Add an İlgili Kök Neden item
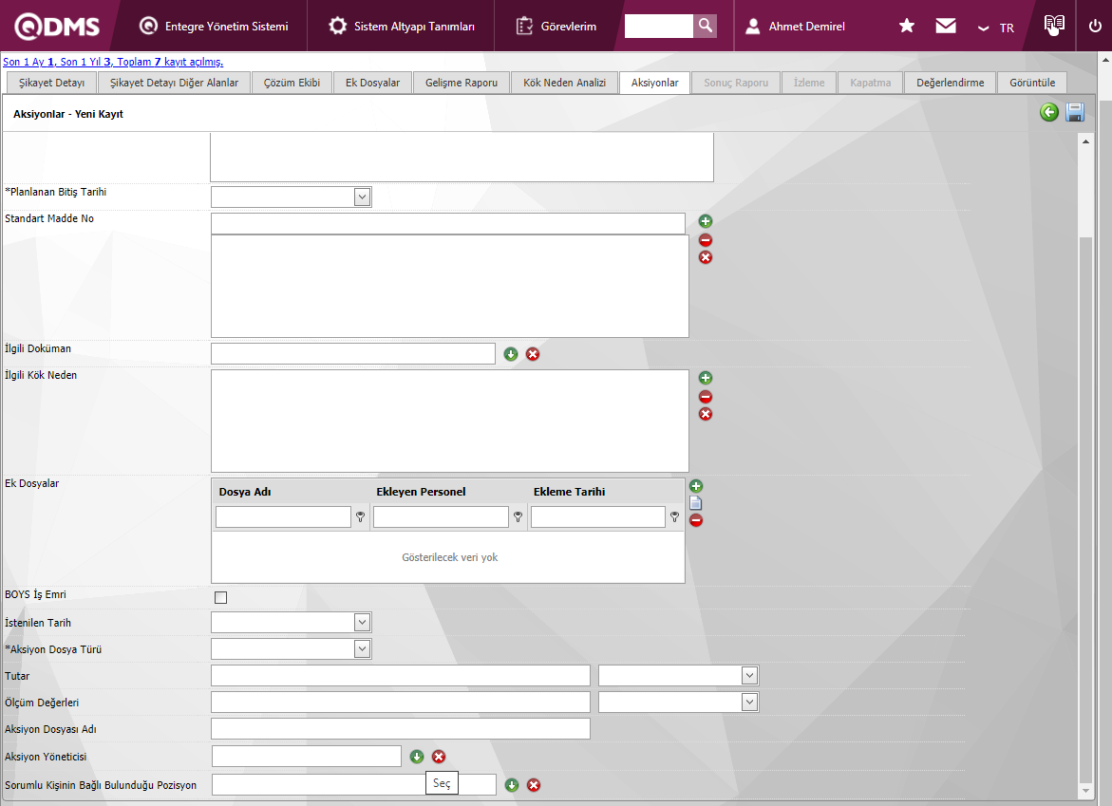 pyautogui.click(x=705, y=378)
